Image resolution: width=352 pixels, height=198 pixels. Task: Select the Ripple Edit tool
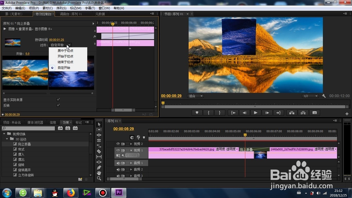[99, 135]
